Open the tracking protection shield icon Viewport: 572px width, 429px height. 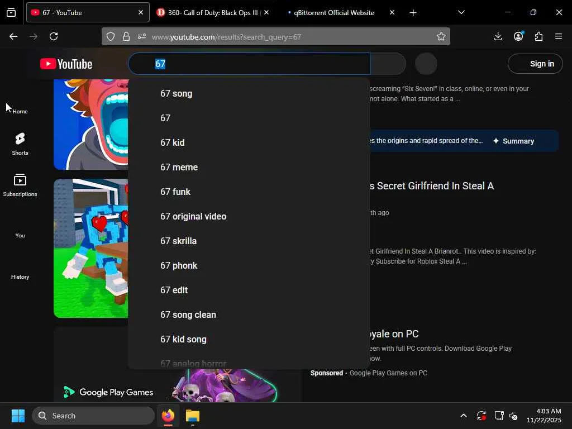pyautogui.click(x=111, y=36)
